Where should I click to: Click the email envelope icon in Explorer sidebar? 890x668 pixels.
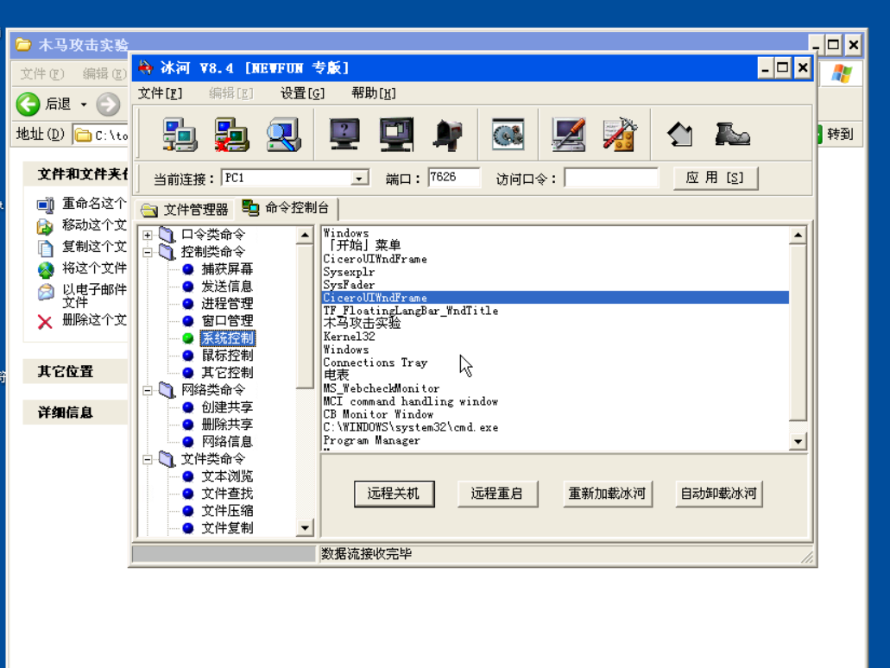(x=46, y=292)
